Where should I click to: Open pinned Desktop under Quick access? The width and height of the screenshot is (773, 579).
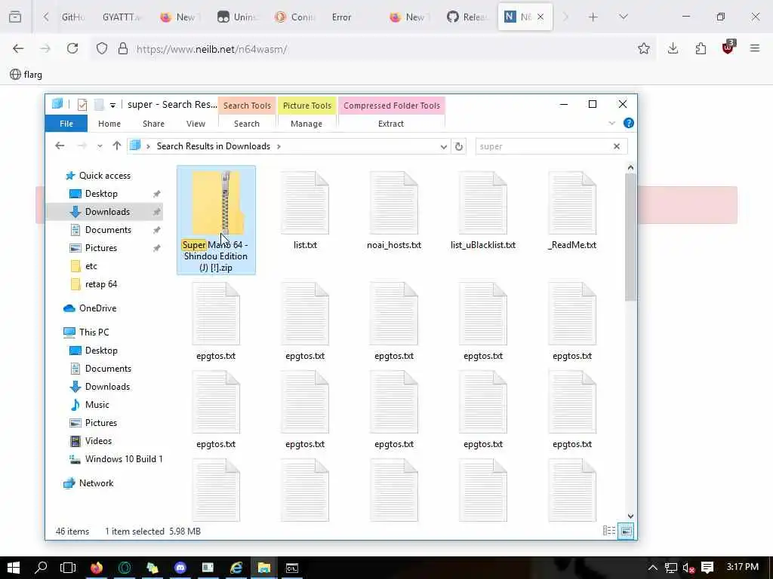click(x=101, y=194)
